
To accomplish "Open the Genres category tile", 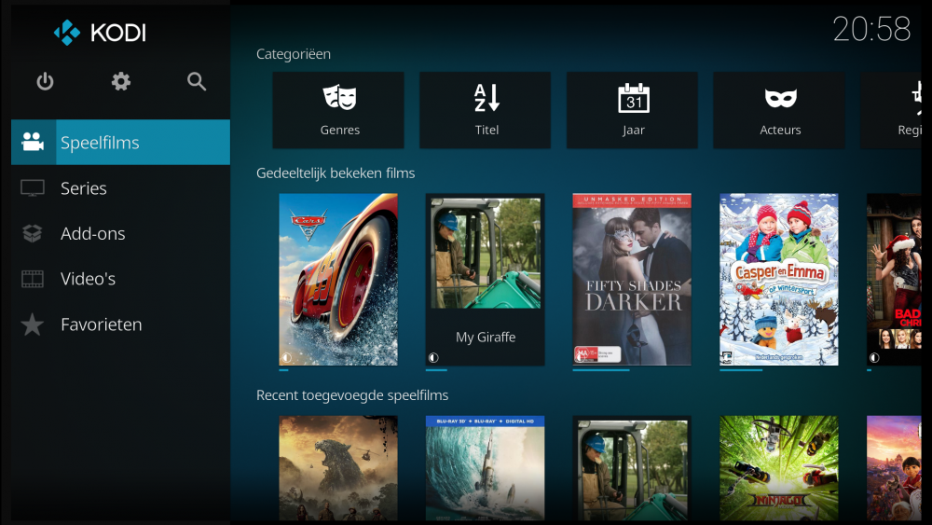I will pyautogui.click(x=338, y=110).
